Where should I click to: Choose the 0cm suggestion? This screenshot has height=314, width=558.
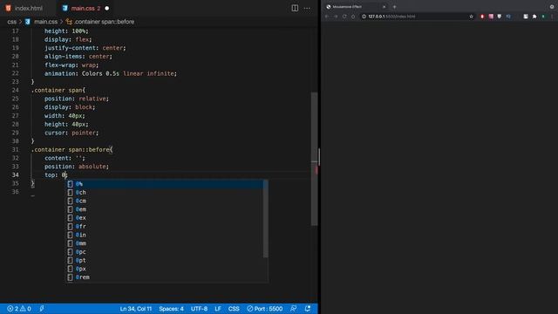coord(166,201)
